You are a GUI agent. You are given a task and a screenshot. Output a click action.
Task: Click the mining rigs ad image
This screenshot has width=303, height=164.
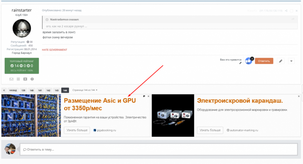(31, 116)
